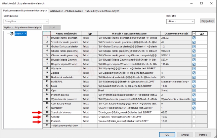The width and height of the screenshot is (217, 138).
Task: Click value cell "D1@Szkic_rowek@blacha test.SLDPRT"
Action: tap(129, 117)
